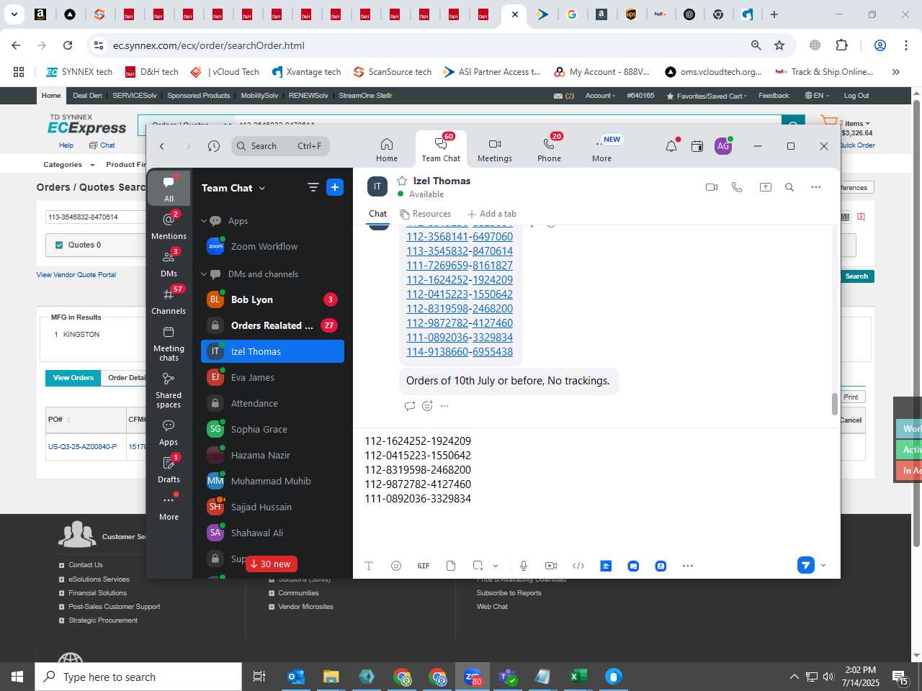Switch to the Zoom Home tab
Image resolution: width=922 pixels, height=691 pixels.
(x=387, y=150)
